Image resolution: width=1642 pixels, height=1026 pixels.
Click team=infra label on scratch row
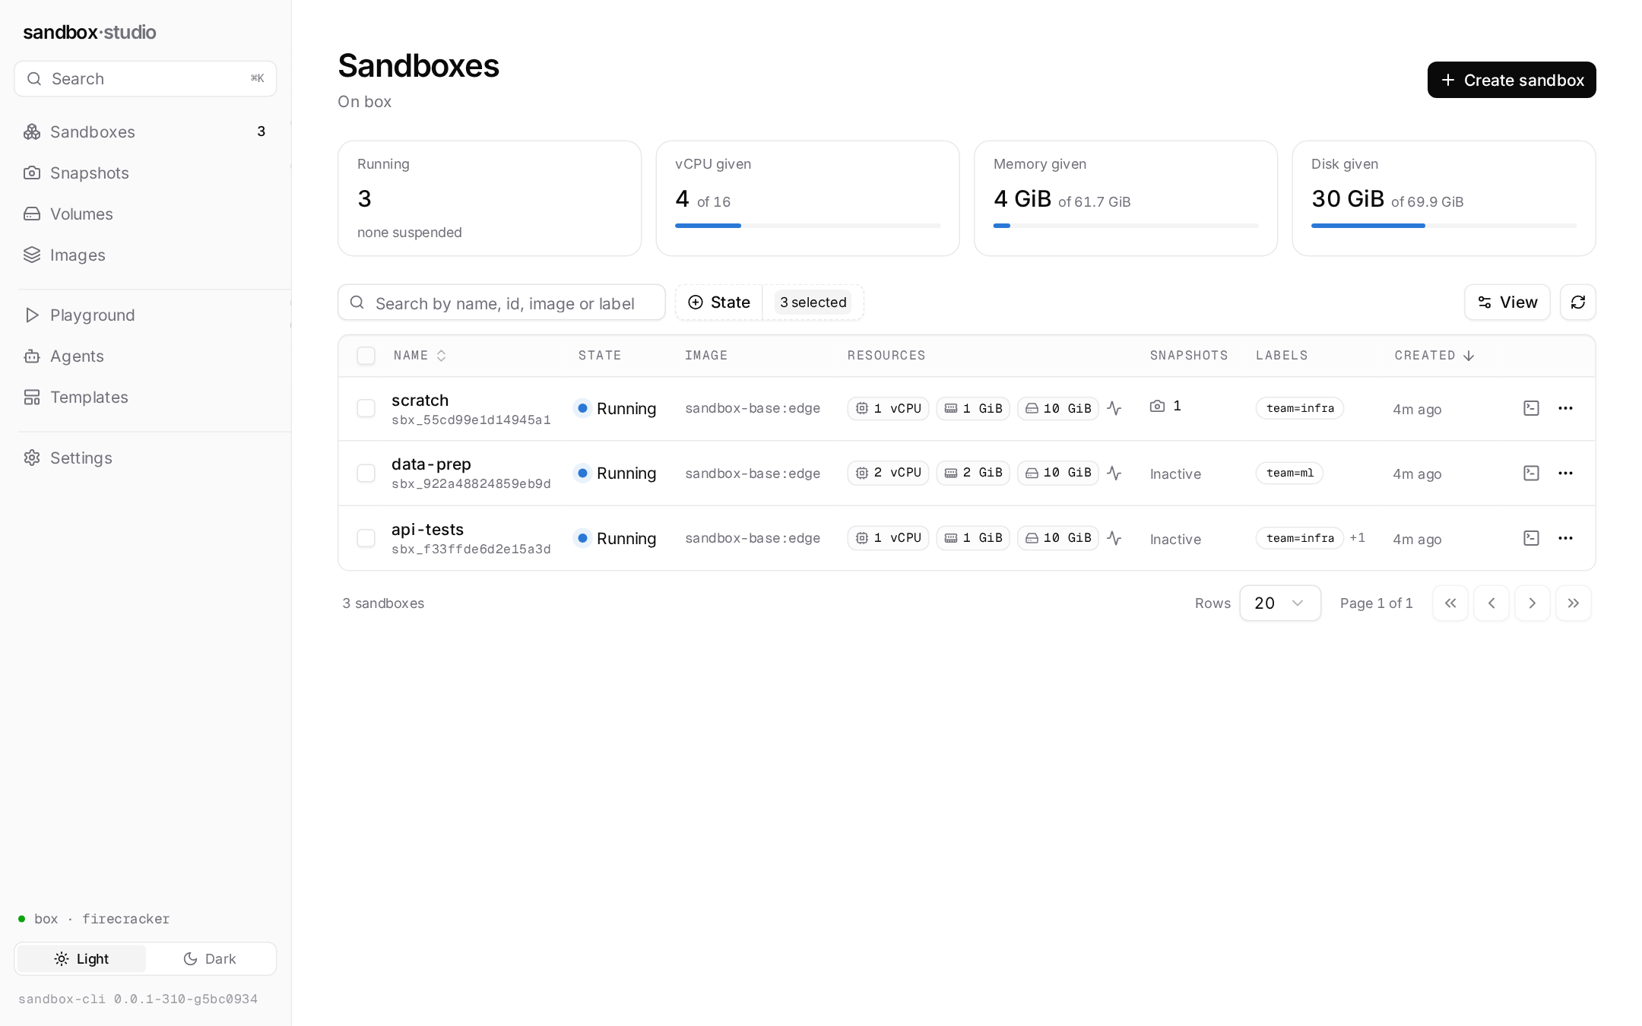[1300, 408]
